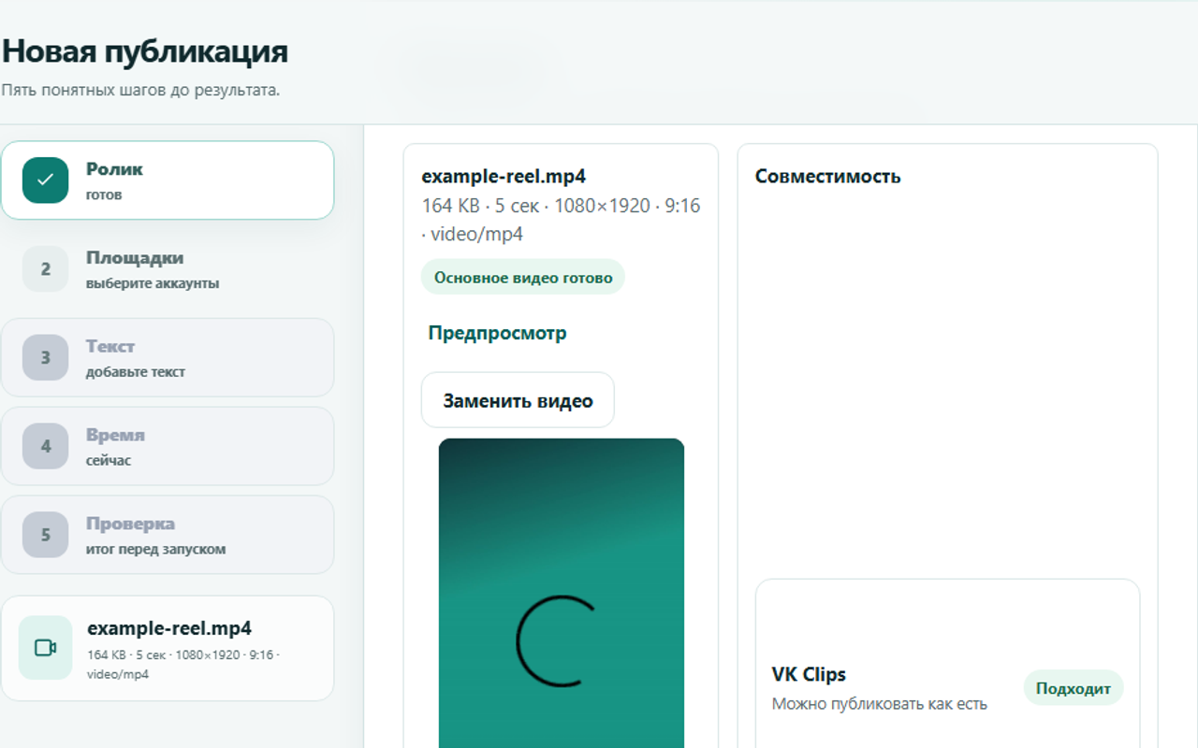
Task: Open the Текст step
Action: tap(168, 357)
